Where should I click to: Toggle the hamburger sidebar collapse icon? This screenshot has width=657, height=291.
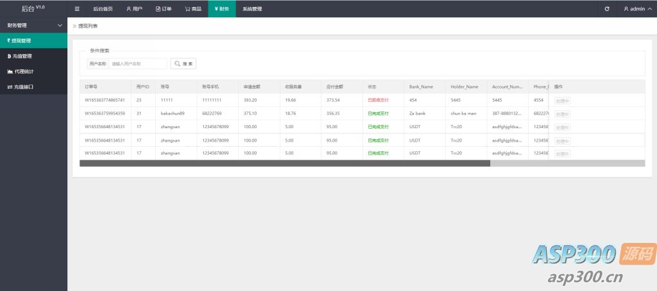tap(77, 9)
